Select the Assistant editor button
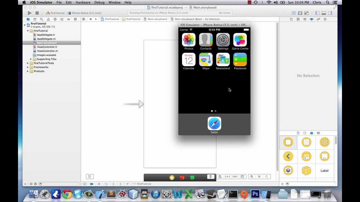The width and height of the screenshot is (360, 202). 300,13
